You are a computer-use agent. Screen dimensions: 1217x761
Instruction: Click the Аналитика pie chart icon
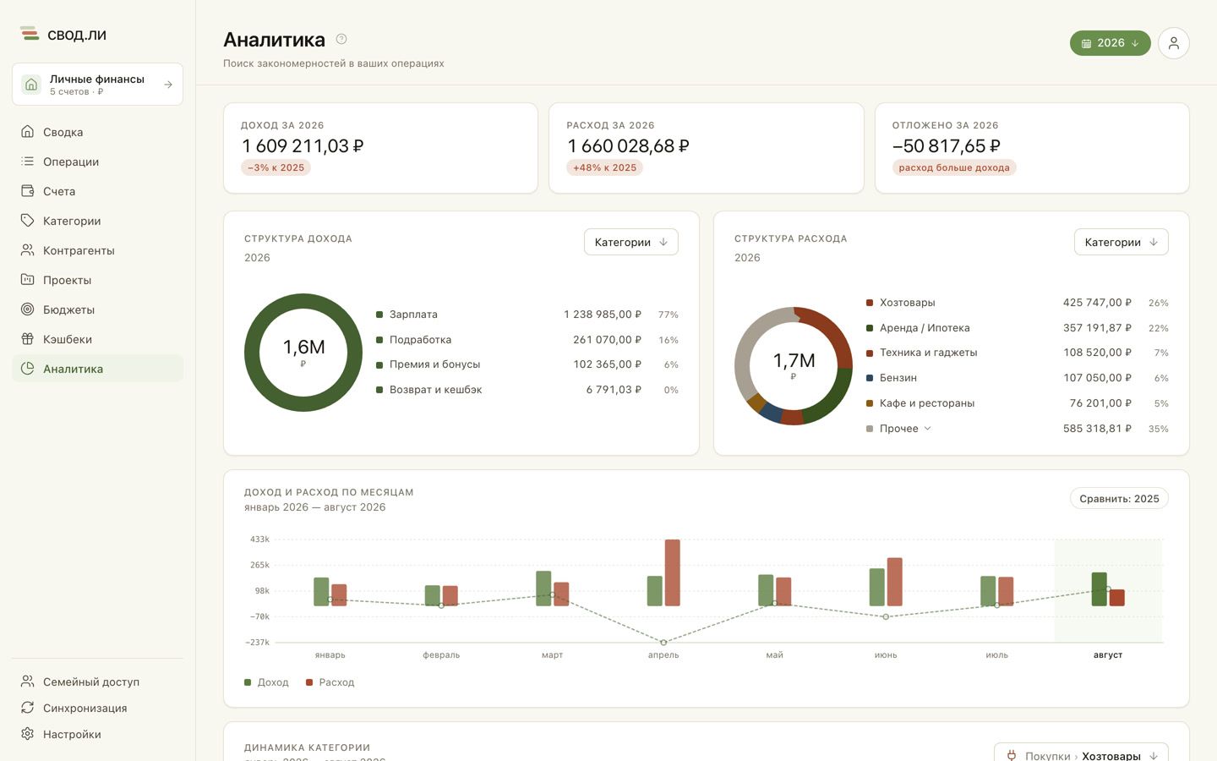28,369
